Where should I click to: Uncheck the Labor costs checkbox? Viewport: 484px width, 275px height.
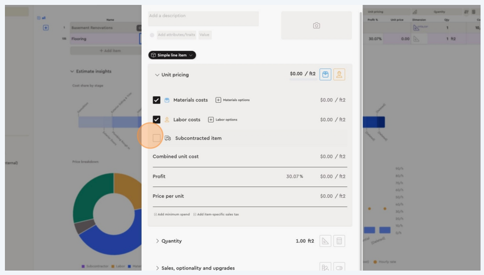click(156, 120)
